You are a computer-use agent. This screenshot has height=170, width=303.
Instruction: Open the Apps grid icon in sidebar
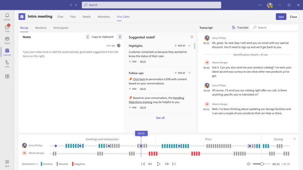(x=7, y=76)
